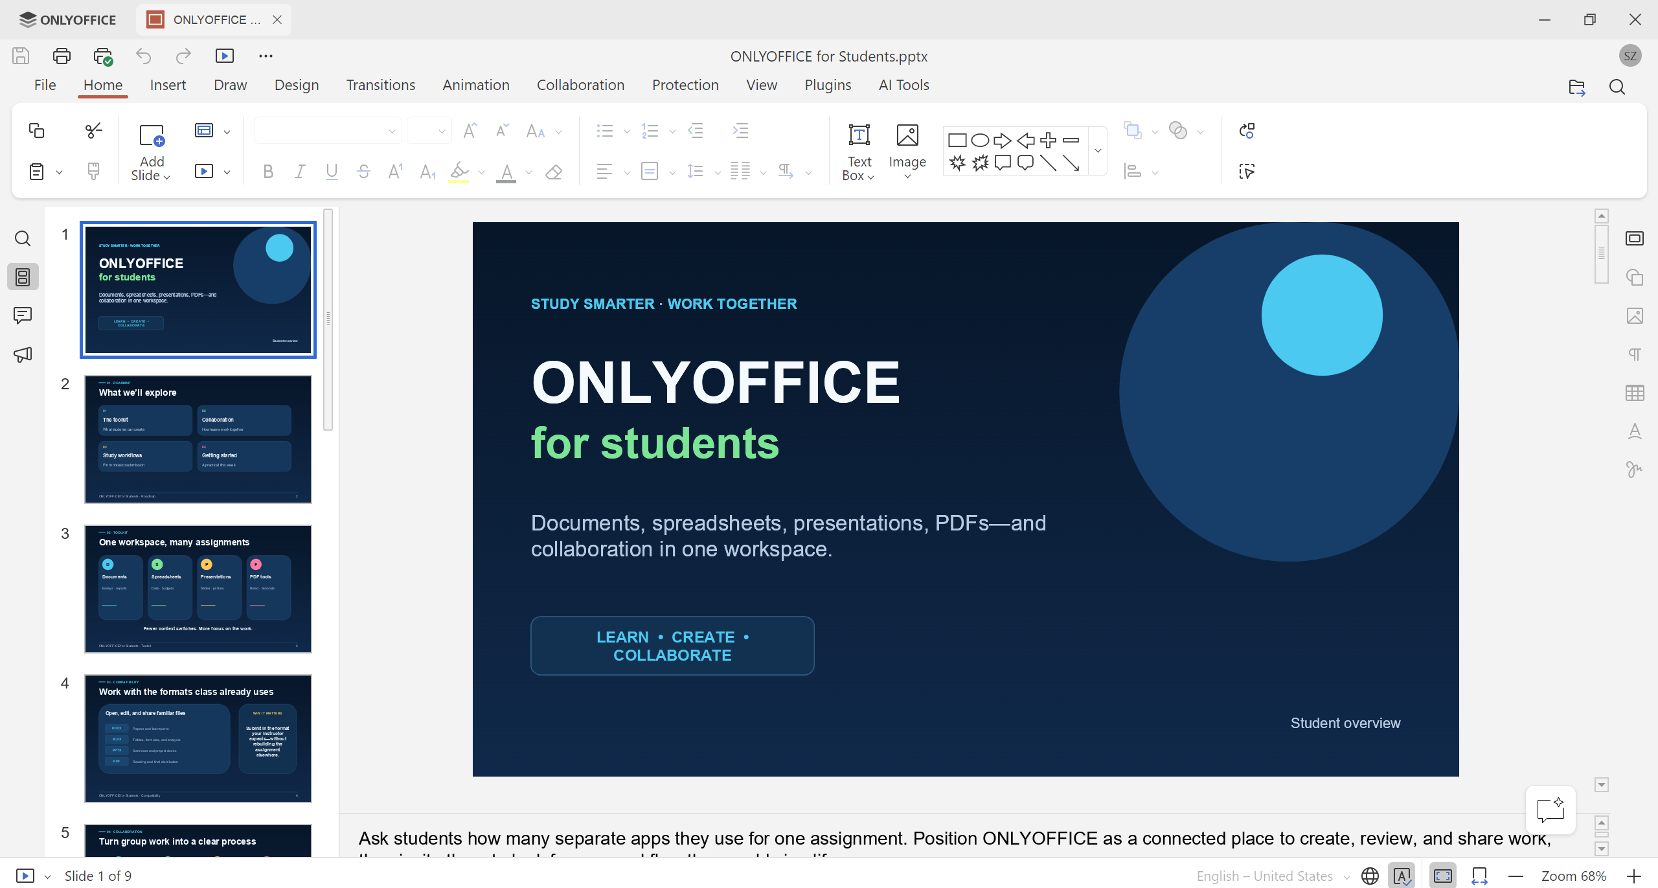Click the rectangle shape in the shape gallery
The height and width of the screenshot is (888, 1658).
(957, 141)
